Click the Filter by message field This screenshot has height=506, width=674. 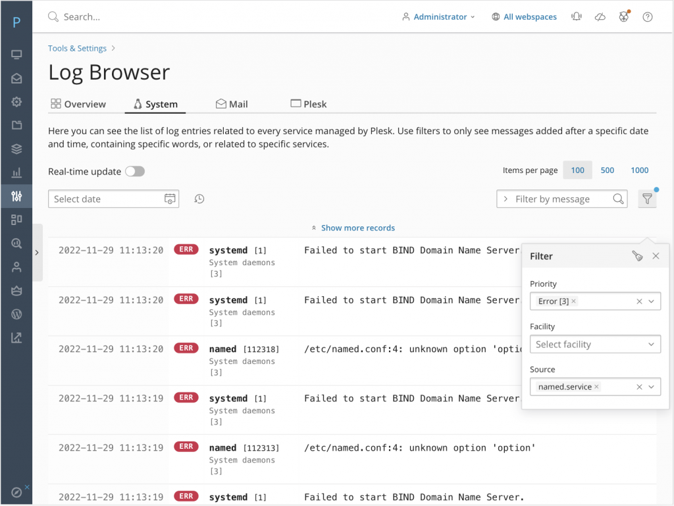pyautogui.click(x=562, y=199)
